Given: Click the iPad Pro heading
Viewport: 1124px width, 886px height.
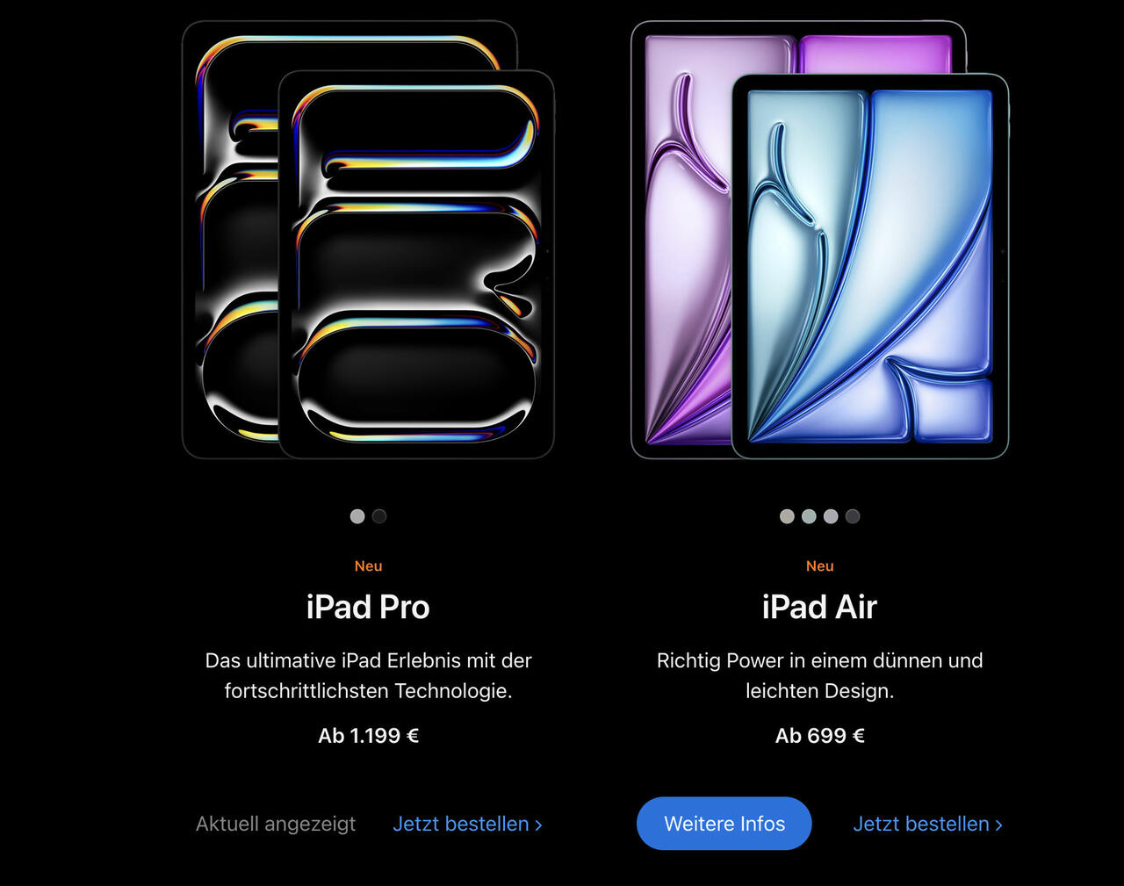Looking at the screenshot, I should pos(368,607).
